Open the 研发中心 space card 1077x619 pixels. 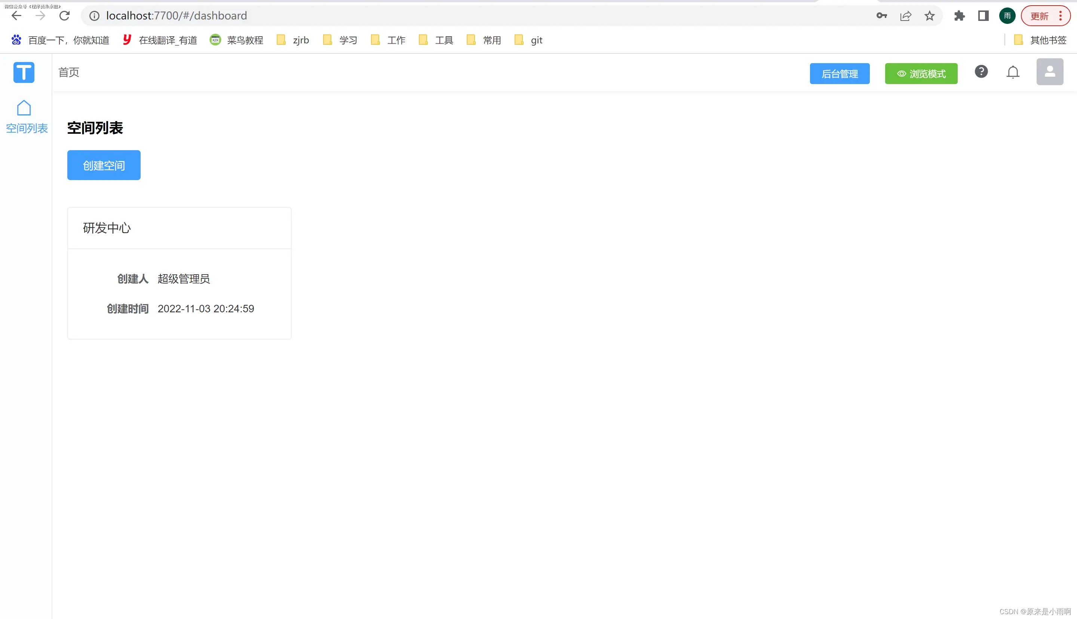point(179,273)
